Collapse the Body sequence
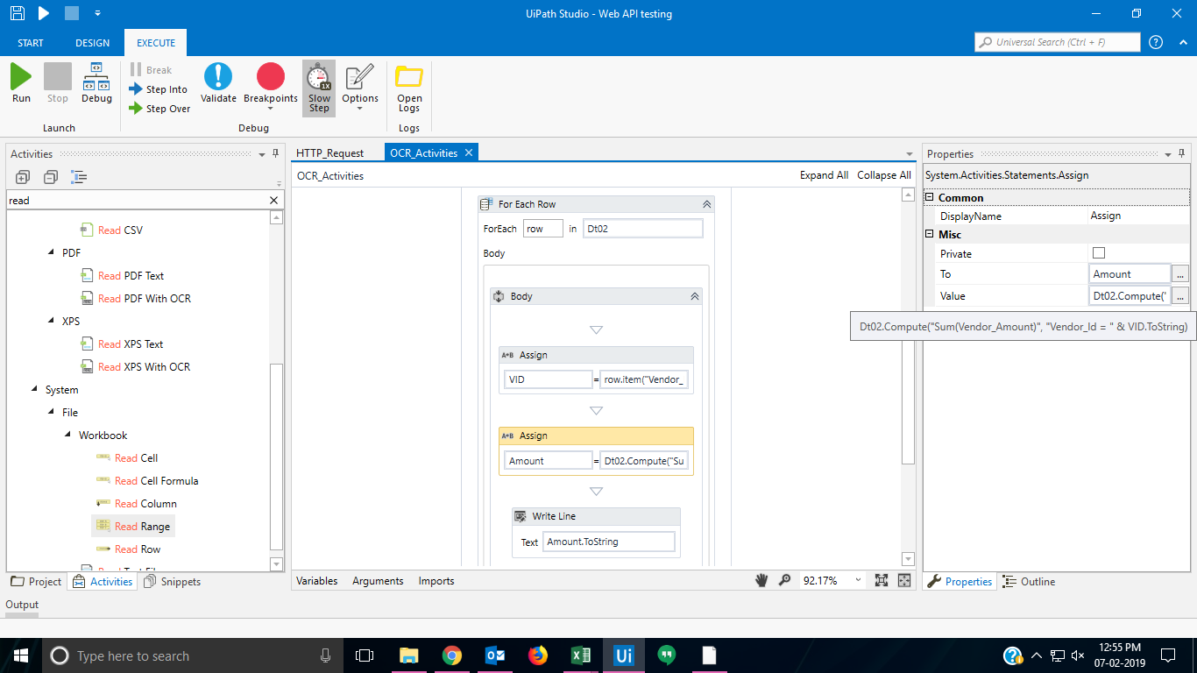The image size is (1197, 673). pos(695,296)
